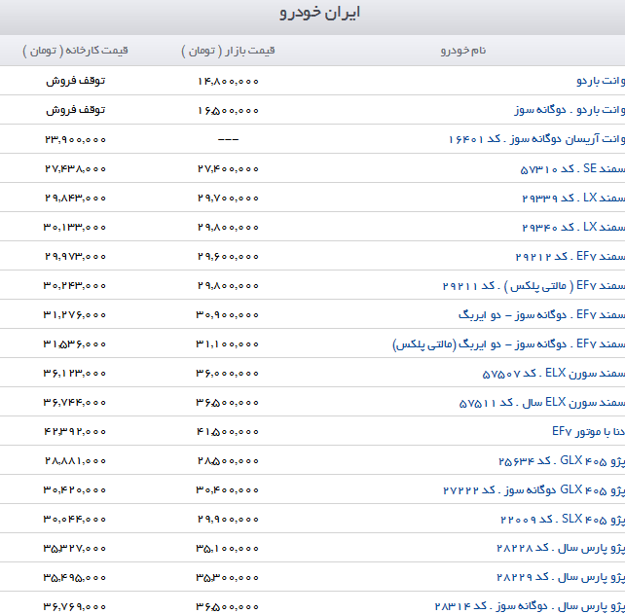Click the قیمت بازار ( تومان ) column header
Screen dimensions: 625x614
tap(228, 51)
